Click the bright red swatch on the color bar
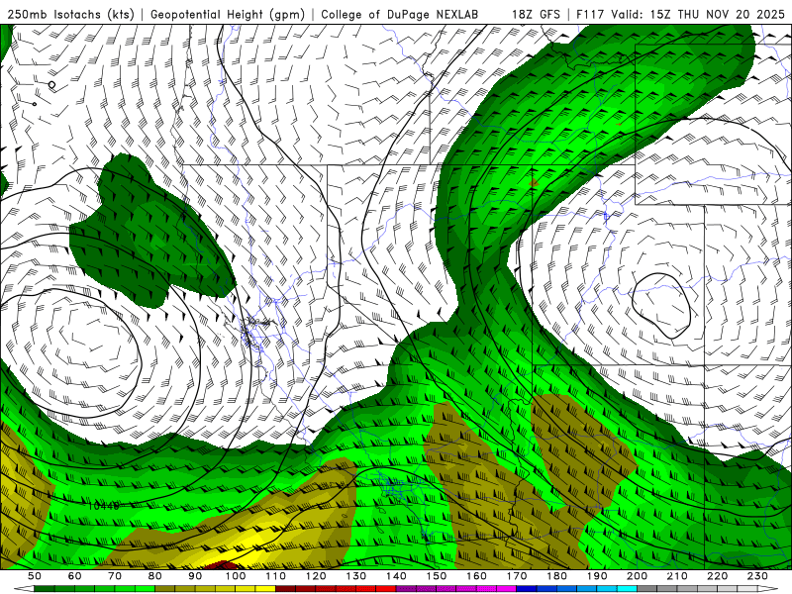The image size is (792, 594). tap(385, 589)
